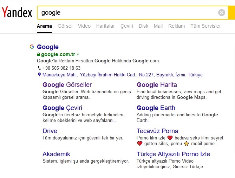Click the phone icon before +90 505 number
This screenshot has height=178, width=235.
click(39, 68)
